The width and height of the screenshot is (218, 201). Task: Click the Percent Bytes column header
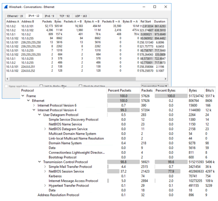171,90
